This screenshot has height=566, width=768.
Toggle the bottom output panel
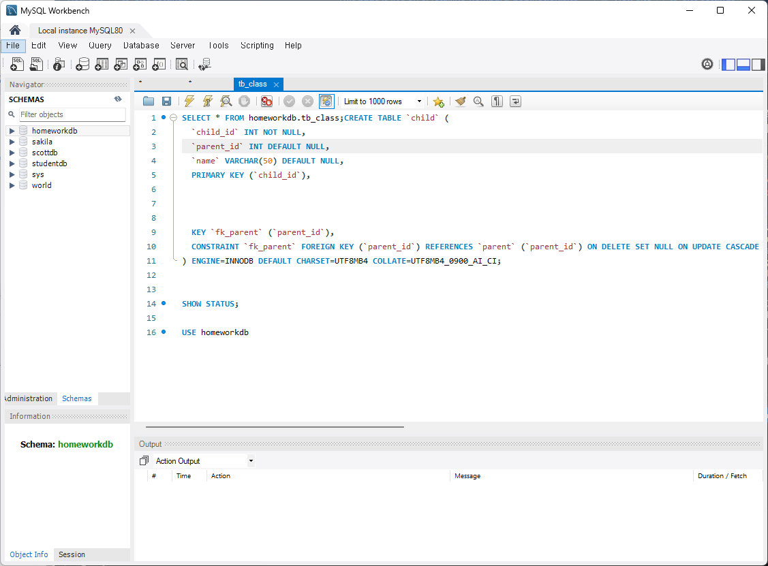click(x=743, y=64)
